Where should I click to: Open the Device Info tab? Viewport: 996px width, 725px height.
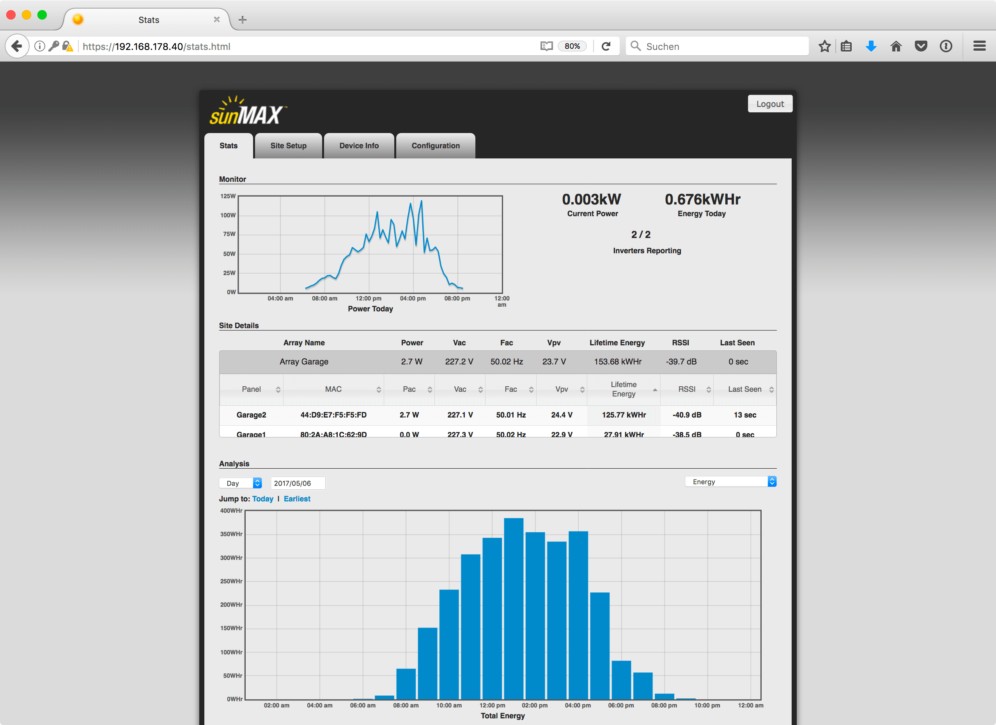point(359,146)
